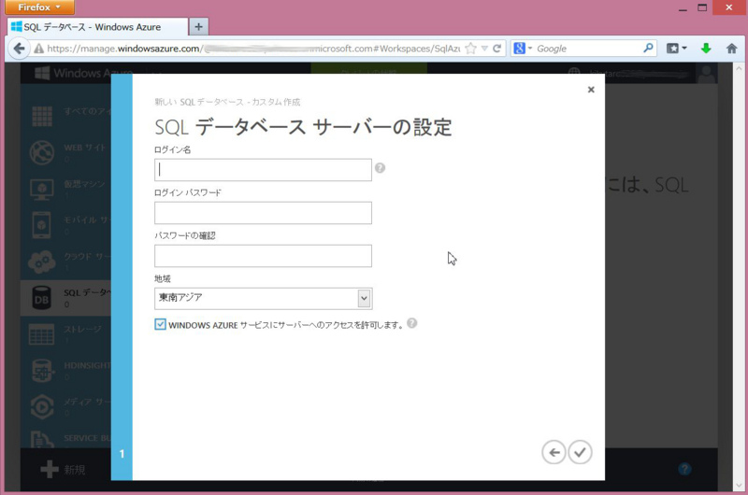Go to Firefox home page icon
Viewport: 748px width, 495px height.
coord(731,49)
